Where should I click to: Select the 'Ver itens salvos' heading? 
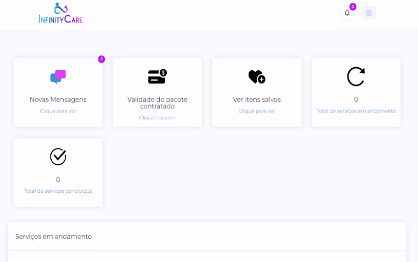click(257, 99)
